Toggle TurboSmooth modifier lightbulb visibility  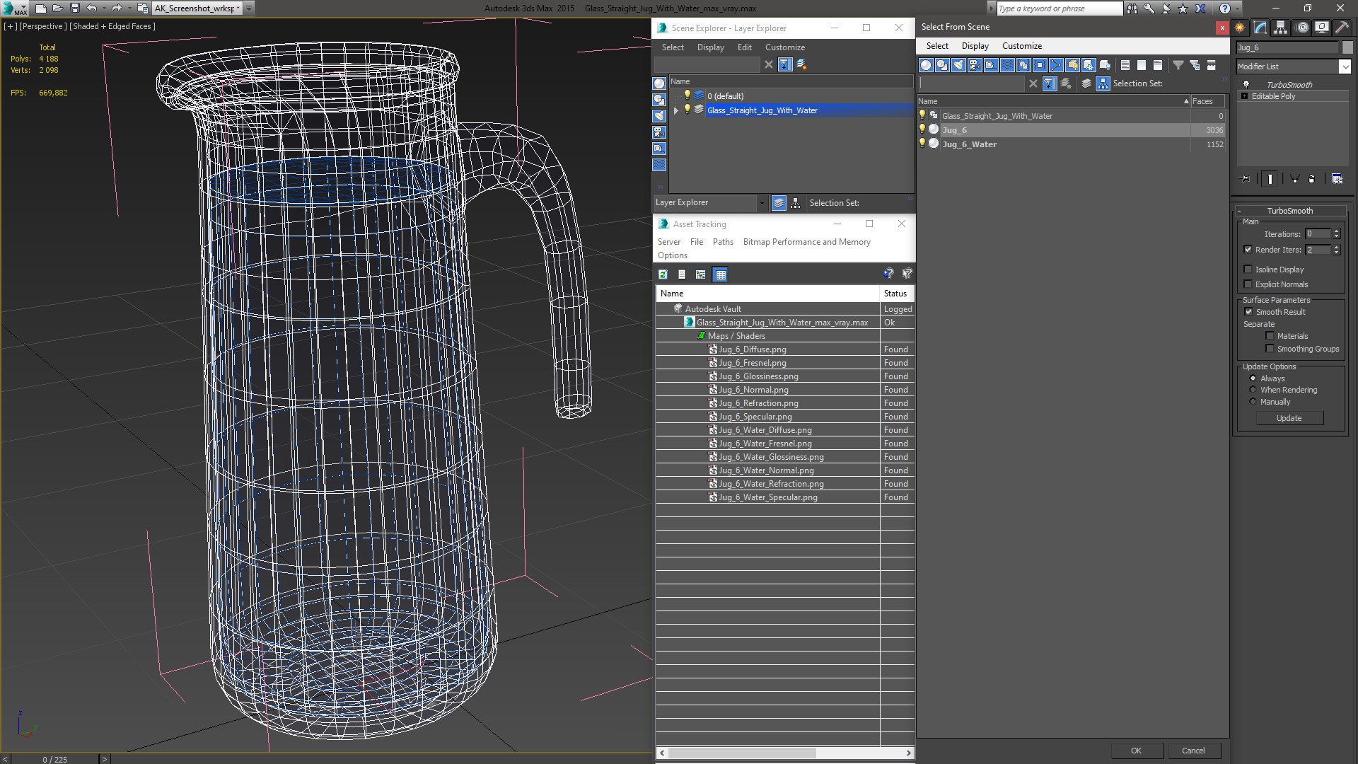(x=1246, y=84)
